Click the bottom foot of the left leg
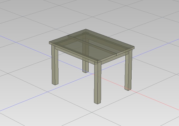The width and height of the screenshot is (179, 126). click(x=55, y=83)
